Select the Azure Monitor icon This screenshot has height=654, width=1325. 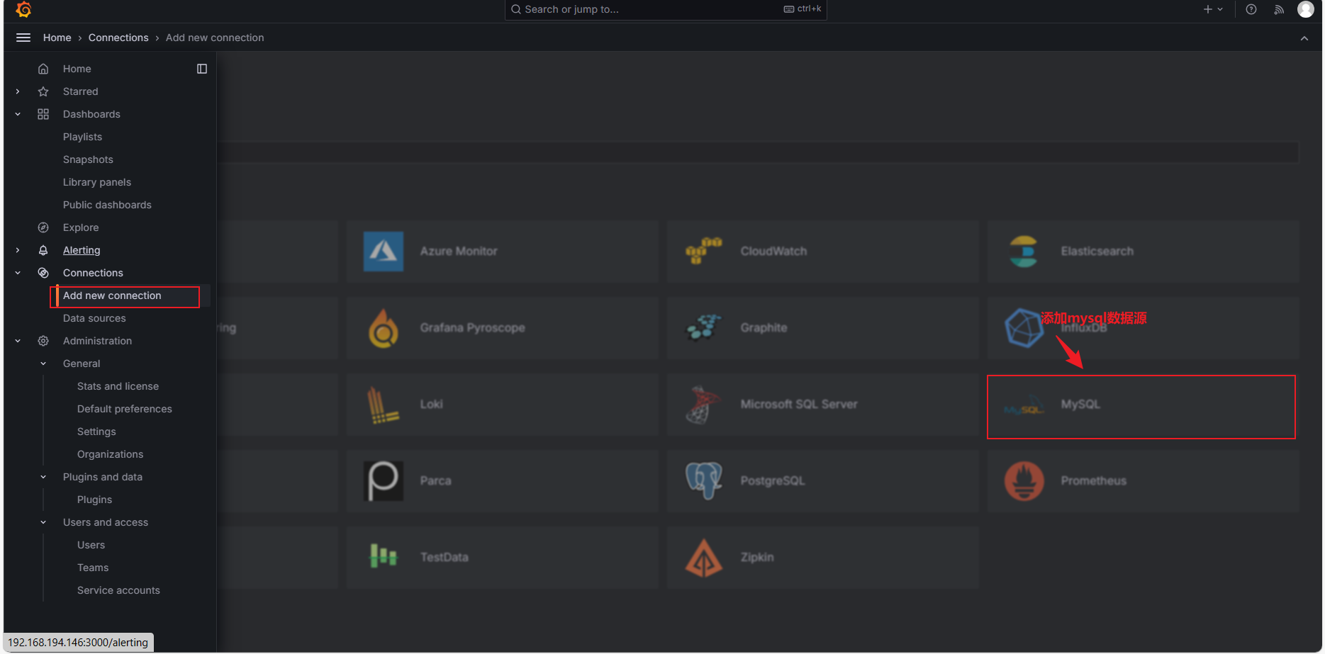point(384,252)
